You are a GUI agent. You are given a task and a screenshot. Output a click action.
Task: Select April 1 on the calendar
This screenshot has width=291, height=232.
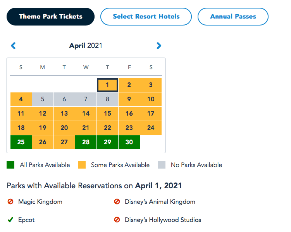[107, 85]
